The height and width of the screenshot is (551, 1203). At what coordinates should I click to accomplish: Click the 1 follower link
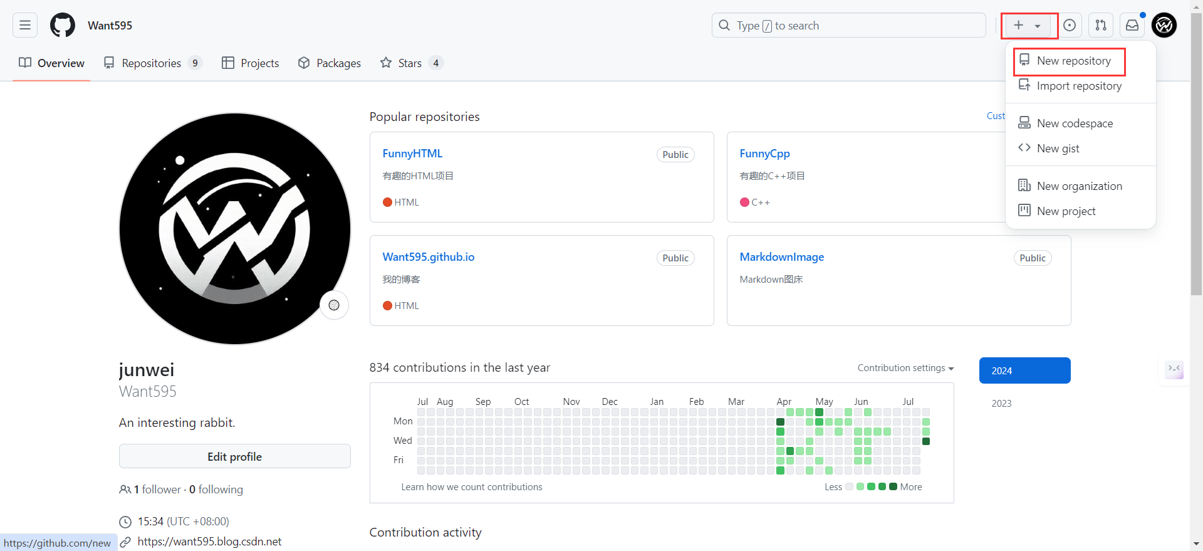[157, 490]
